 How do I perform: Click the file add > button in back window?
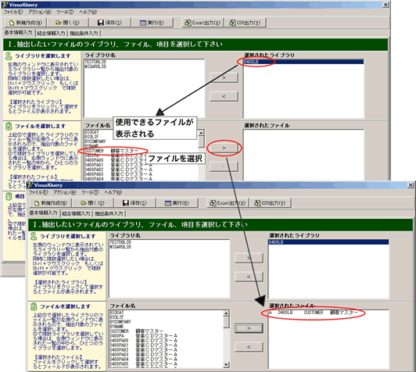coord(224,148)
